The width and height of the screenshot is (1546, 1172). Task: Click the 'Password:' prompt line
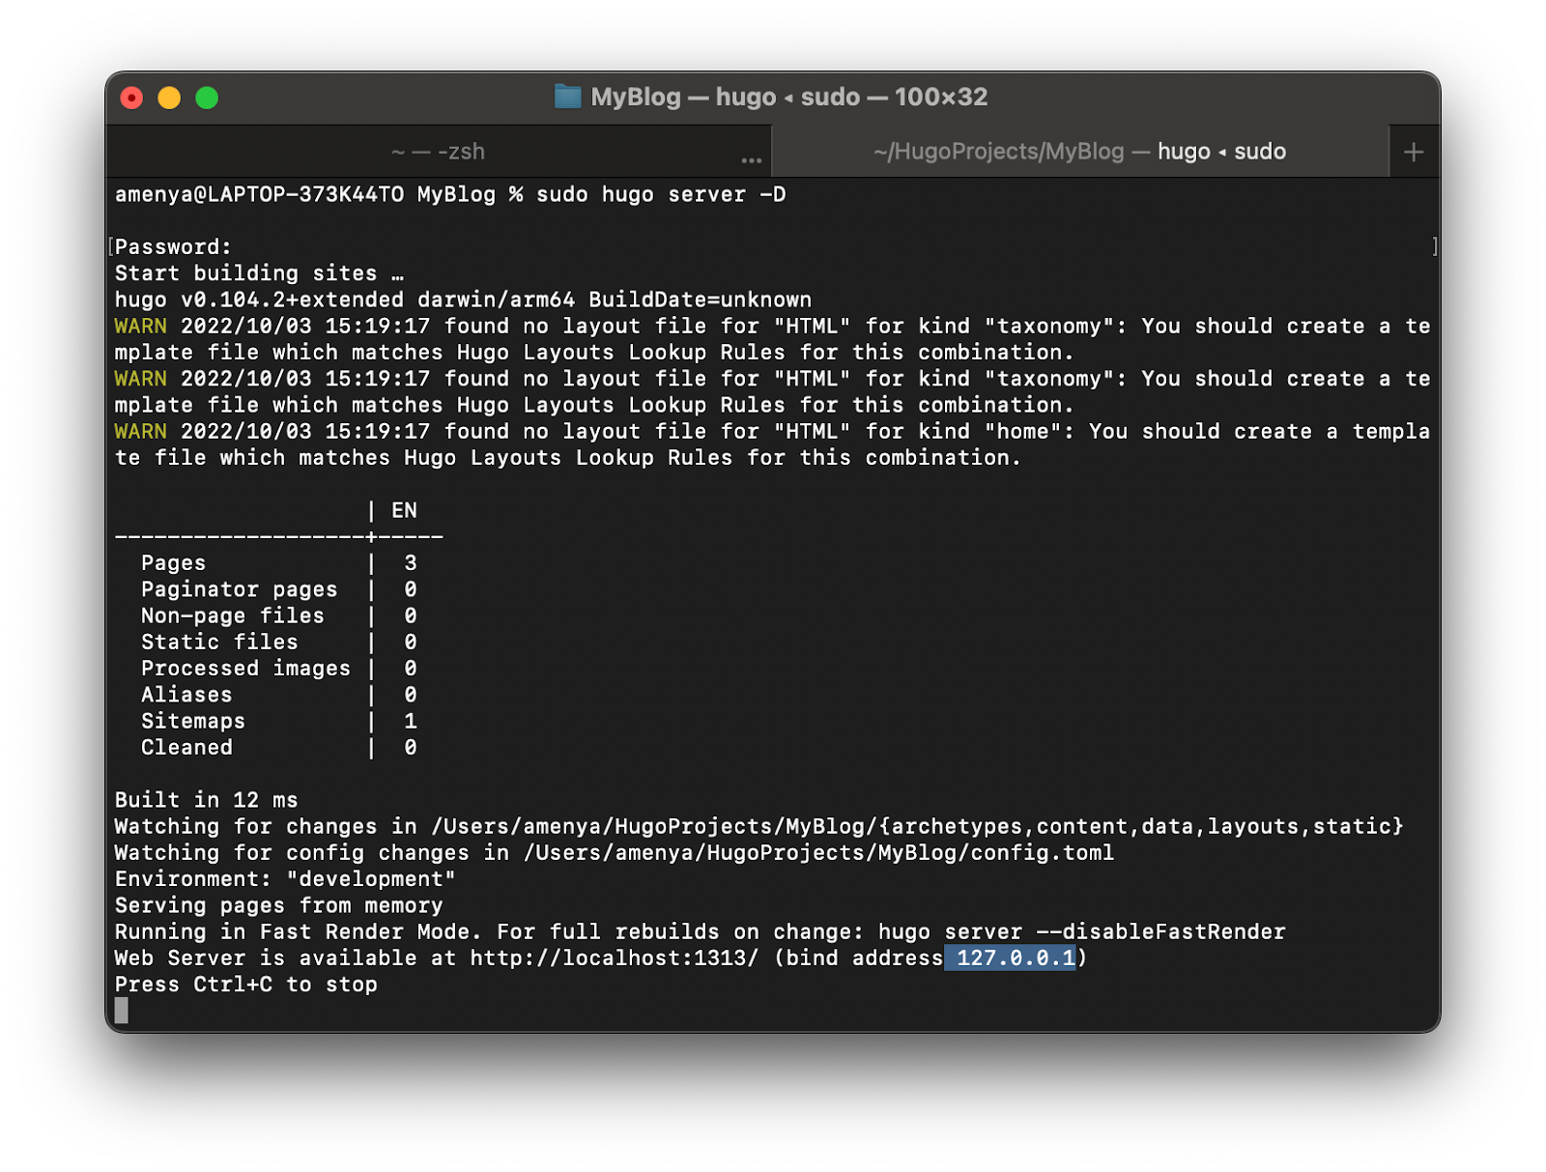coord(173,247)
